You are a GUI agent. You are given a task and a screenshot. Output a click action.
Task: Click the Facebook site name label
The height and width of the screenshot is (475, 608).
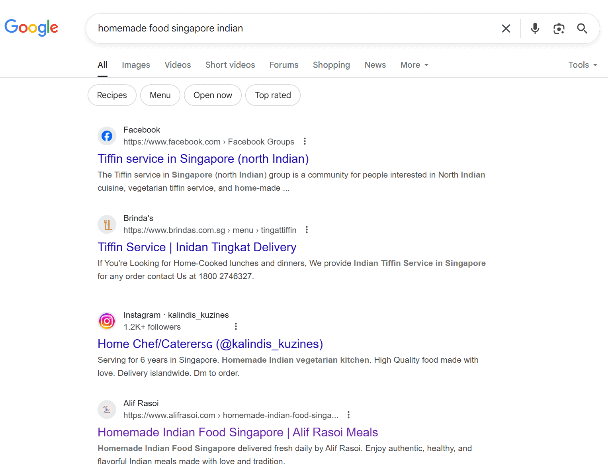coord(142,130)
